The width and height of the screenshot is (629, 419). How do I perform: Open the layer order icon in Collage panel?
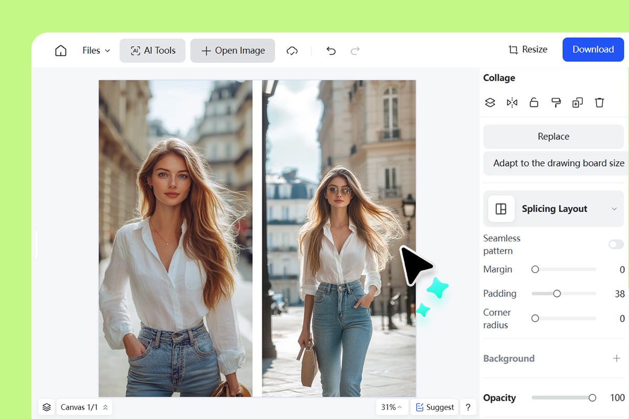490,103
